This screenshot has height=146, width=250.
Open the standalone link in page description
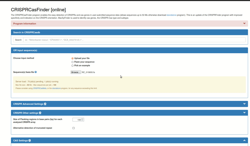[172, 15]
